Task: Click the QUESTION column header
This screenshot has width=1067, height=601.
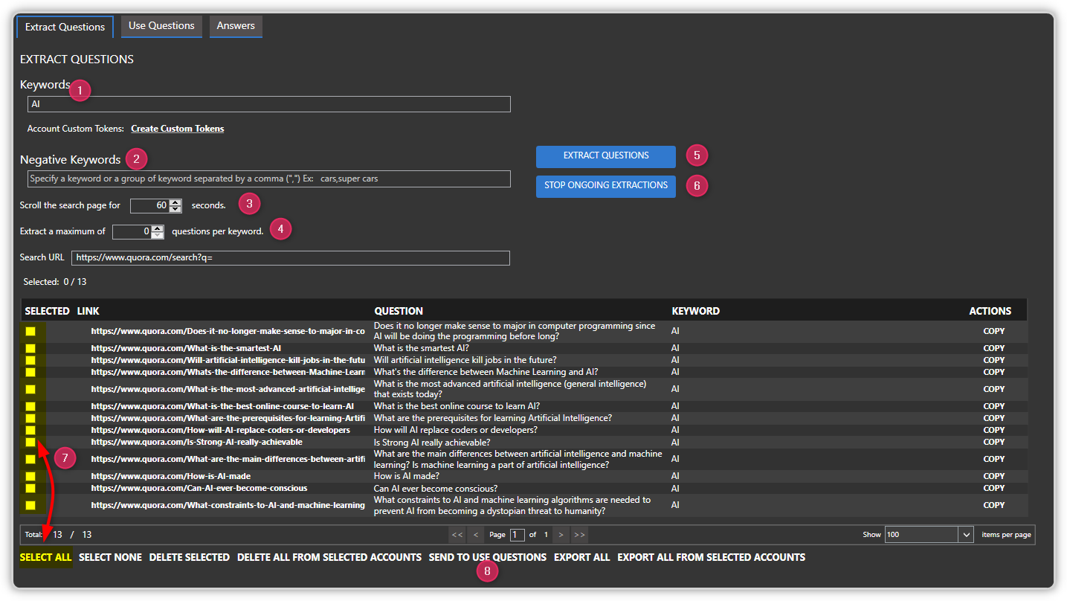Action: pyautogui.click(x=399, y=311)
